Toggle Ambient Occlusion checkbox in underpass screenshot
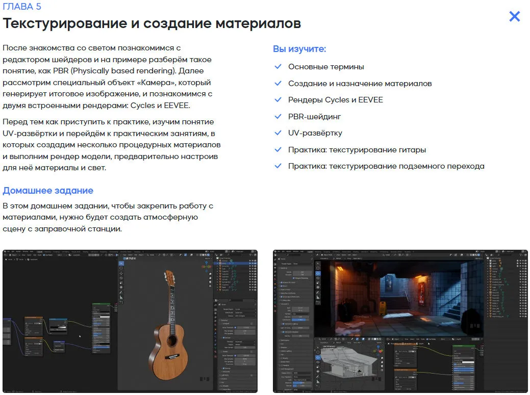The image size is (530, 395). pyautogui.click(x=282, y=281)
